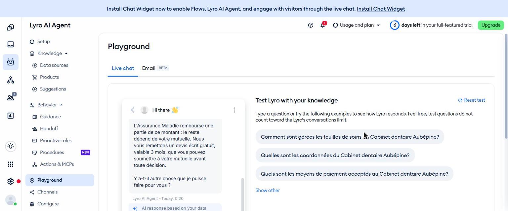Image resolution: width=508 pixels, height=211 pixels.
Task: Open the Customers icon with badge
Action: click(x=11, y=97)
